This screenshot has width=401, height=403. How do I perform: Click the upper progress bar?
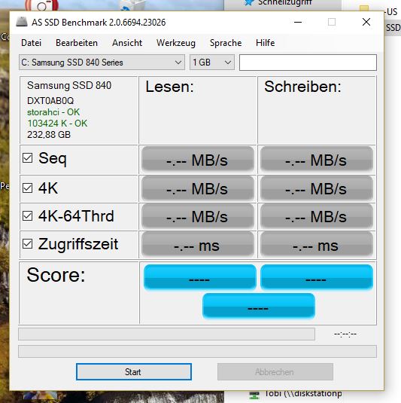pyautogui.click(x=166, y=334)
